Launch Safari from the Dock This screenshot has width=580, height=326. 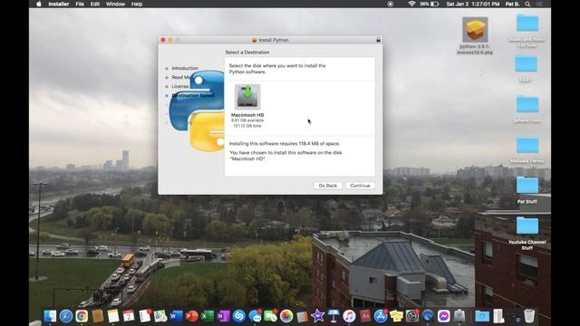[66, 316]
